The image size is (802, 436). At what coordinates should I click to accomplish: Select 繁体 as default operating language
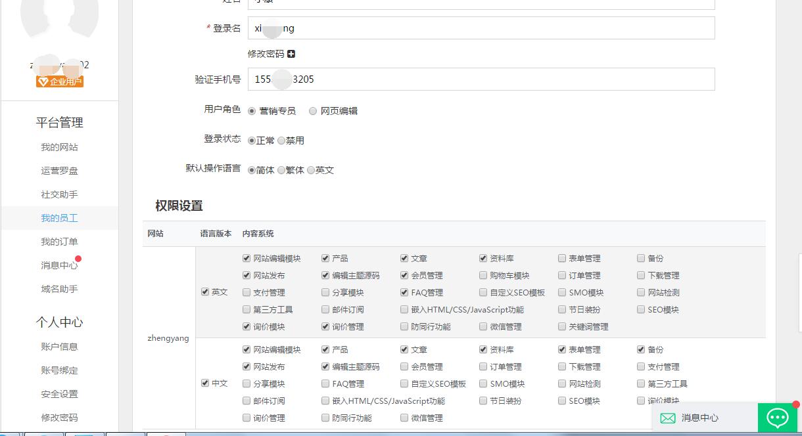[281, 170]
